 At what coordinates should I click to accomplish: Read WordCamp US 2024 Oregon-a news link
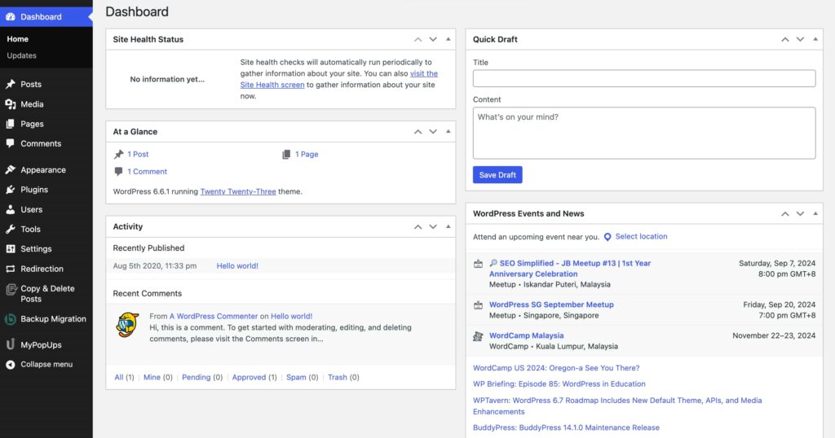[556, 368]
